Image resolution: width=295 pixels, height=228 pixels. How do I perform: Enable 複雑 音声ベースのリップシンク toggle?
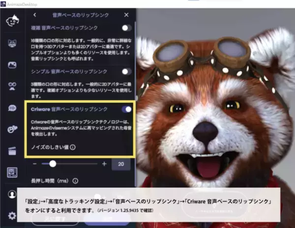[x=126, y=28]
